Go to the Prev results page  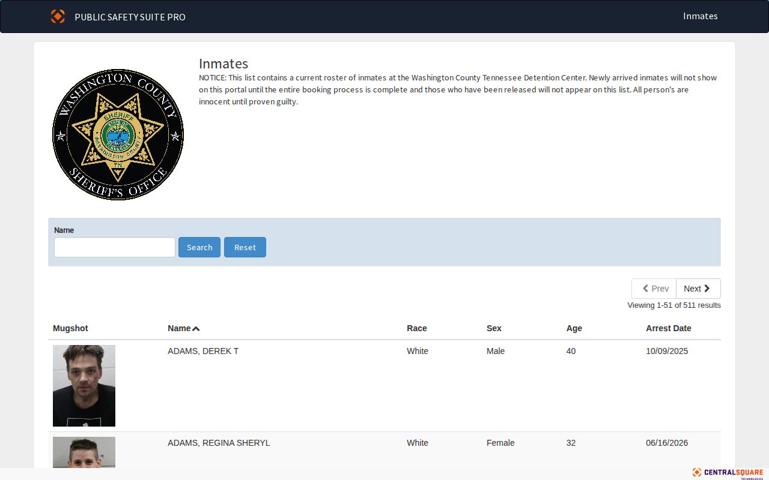pos(654,289)
